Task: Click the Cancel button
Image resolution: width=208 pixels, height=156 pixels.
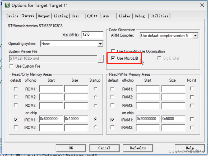Action: (104, 148)
